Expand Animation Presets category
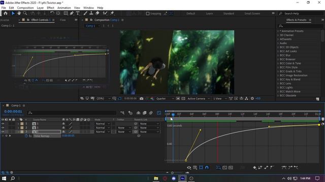 coord(278,31)
